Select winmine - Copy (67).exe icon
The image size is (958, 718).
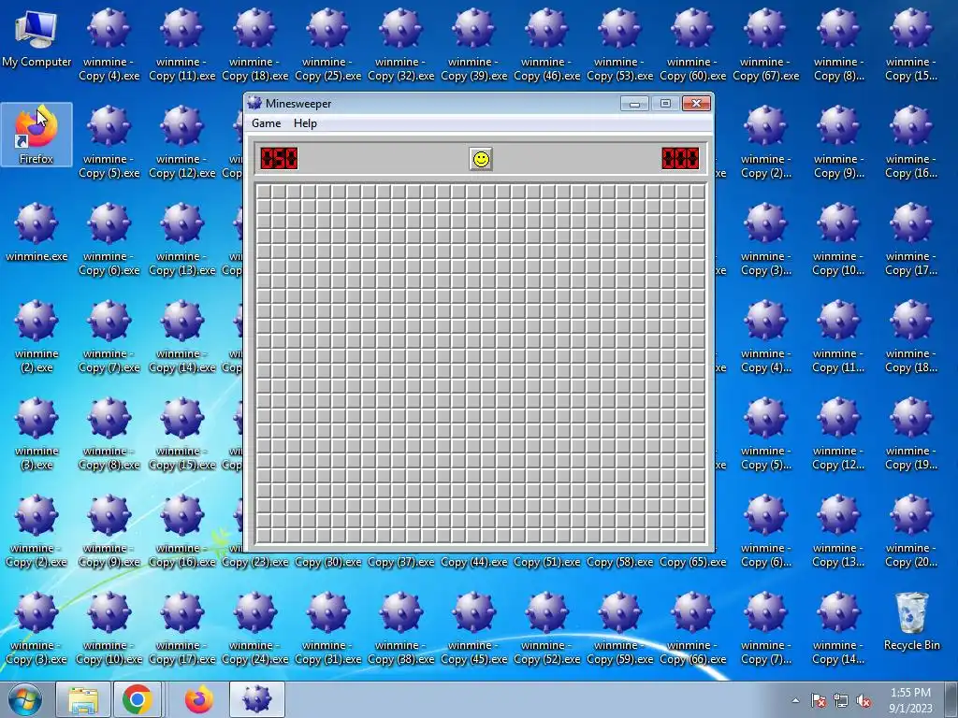click(x=765, y=45)
